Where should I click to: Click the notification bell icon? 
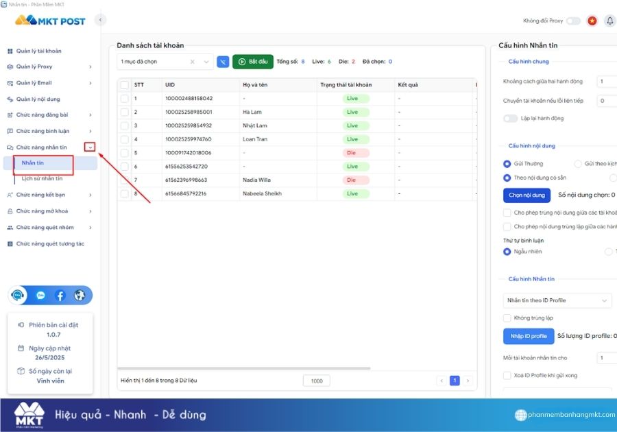pos(610,21)
